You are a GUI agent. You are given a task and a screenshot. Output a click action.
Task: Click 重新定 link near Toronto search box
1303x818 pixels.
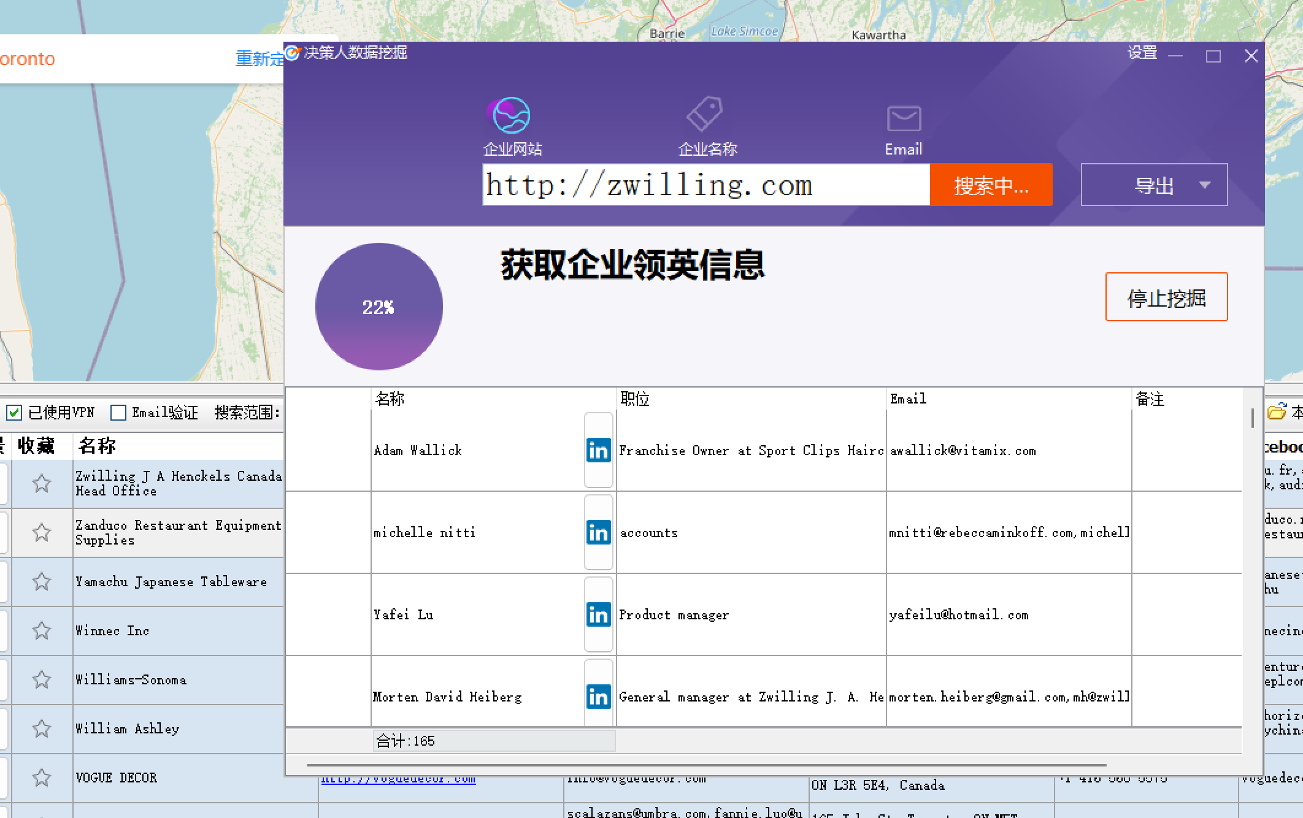click(x=259, y=59)
